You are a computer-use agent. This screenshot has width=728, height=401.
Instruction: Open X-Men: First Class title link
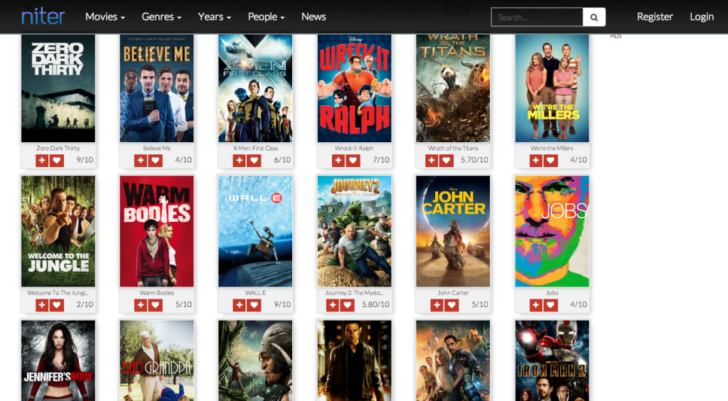(255, 149)
